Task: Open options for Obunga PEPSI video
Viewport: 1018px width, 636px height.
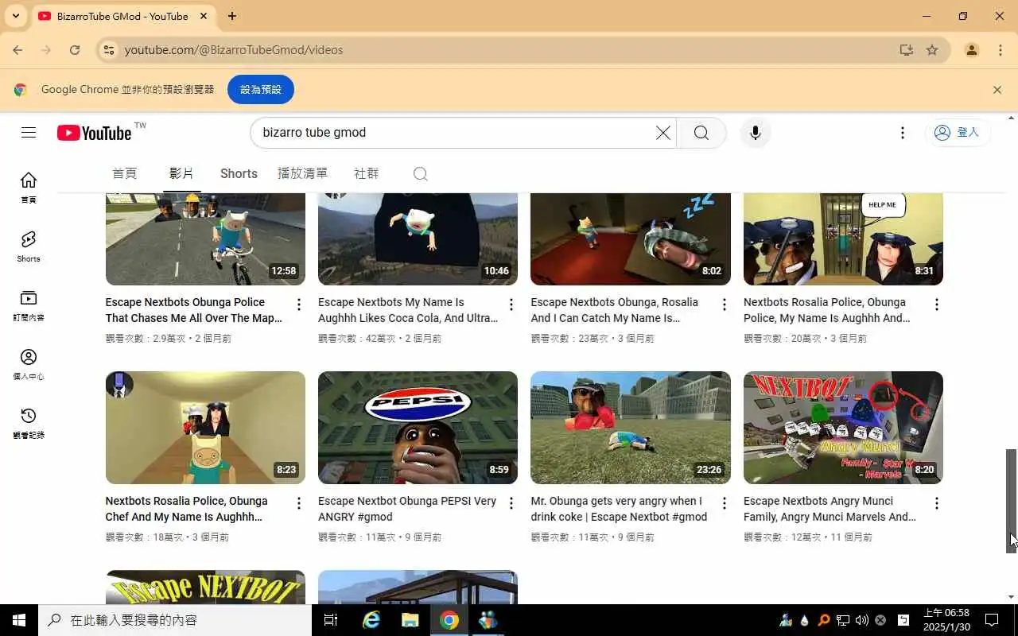Action: pos(511,503)
